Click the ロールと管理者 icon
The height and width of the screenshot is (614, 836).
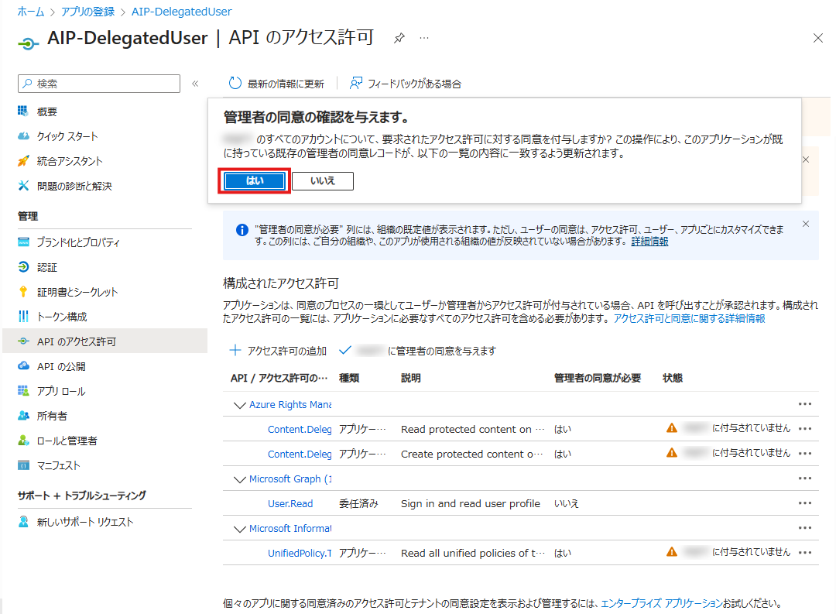coord(23,441)
